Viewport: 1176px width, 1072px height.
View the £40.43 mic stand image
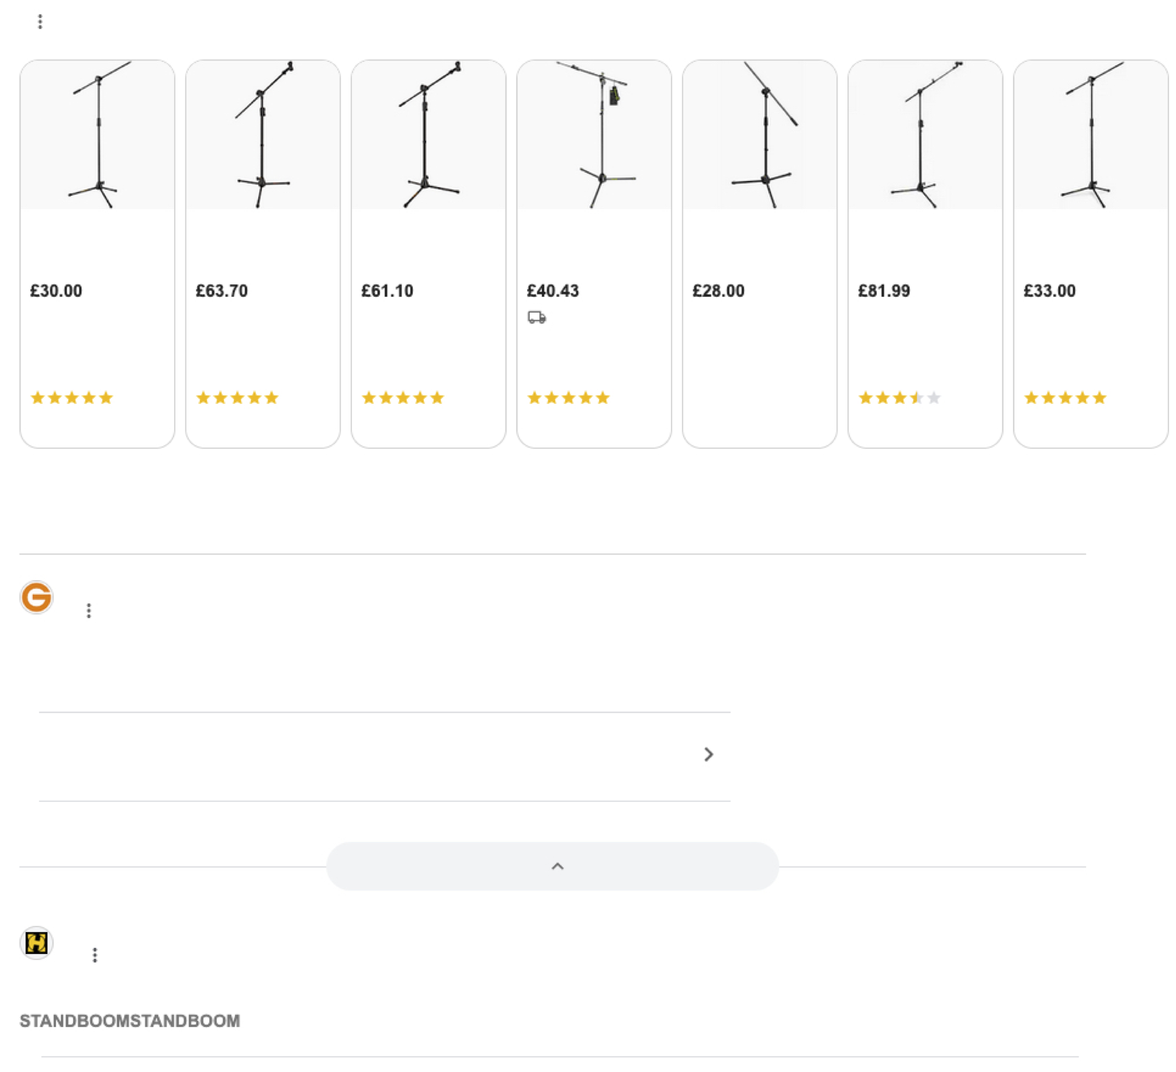pyautogui.click(x=594, y=135)
